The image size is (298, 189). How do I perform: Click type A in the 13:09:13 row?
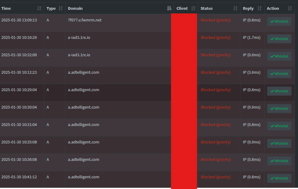pyautogui.click(x=48, y=20)
